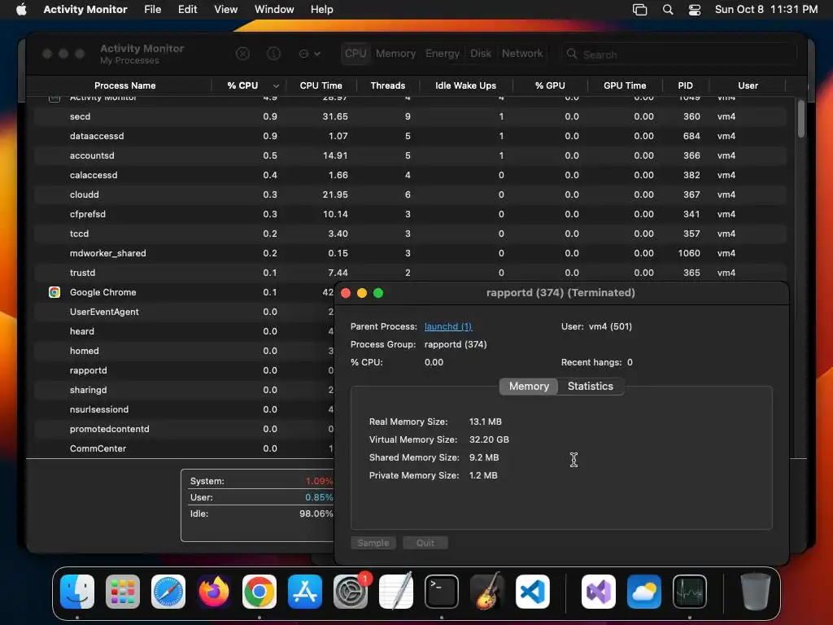Switch to Statistics tab in rapportd window

point(591,387)
